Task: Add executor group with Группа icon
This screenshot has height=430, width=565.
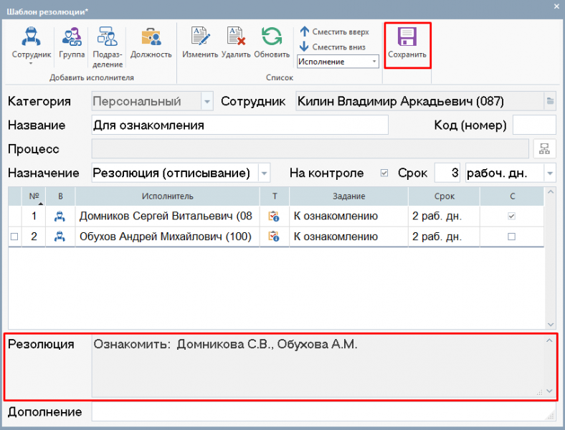Action: (x=72, y=37)
